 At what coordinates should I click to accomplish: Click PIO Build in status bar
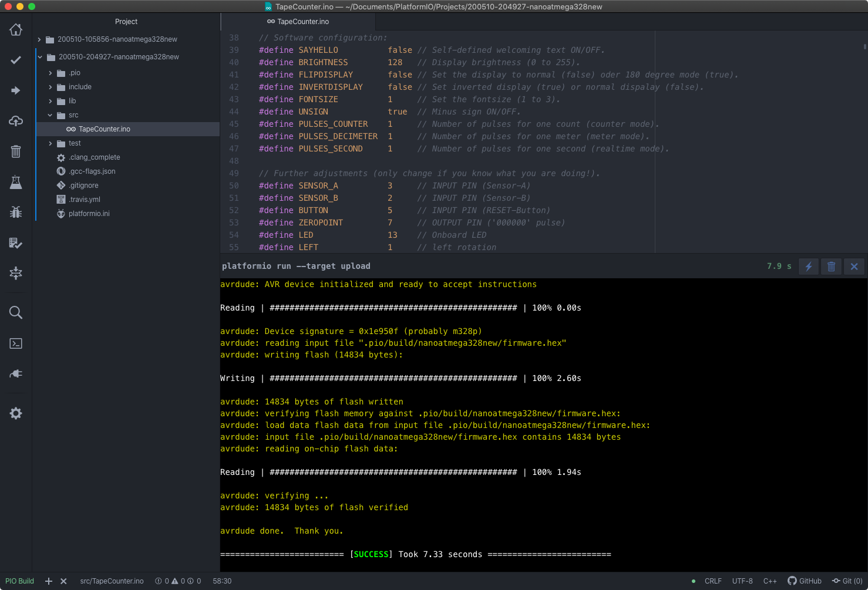click(19, 581)
